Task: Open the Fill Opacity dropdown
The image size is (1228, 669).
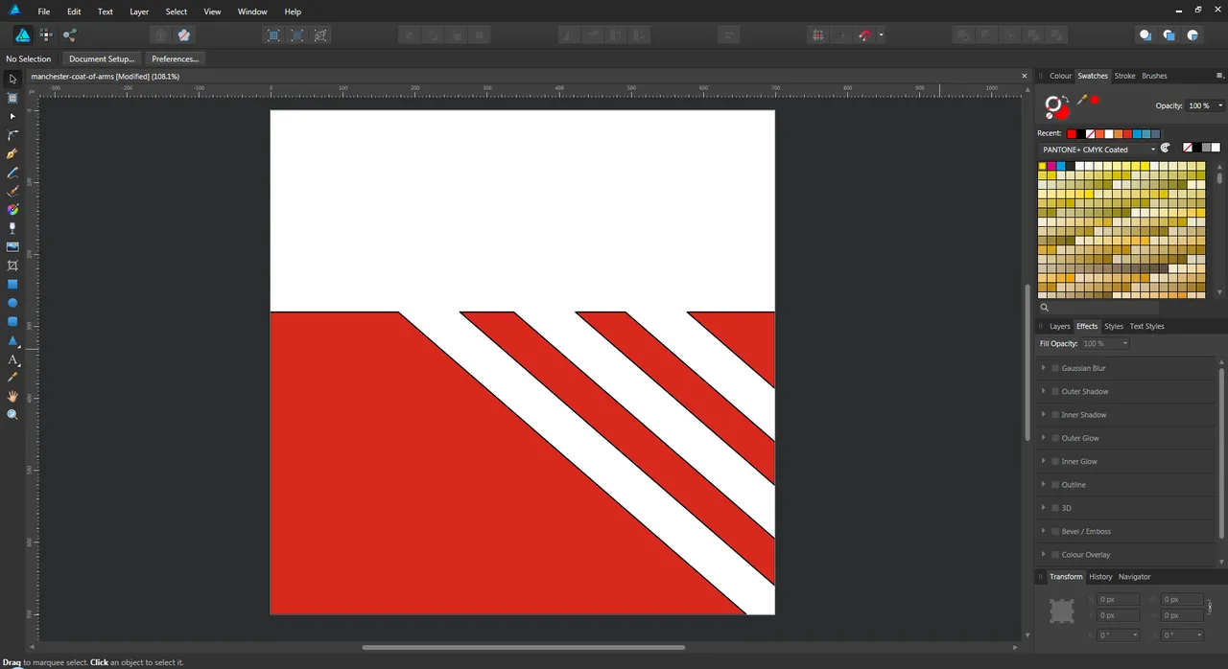Action: click(1105, 343)
